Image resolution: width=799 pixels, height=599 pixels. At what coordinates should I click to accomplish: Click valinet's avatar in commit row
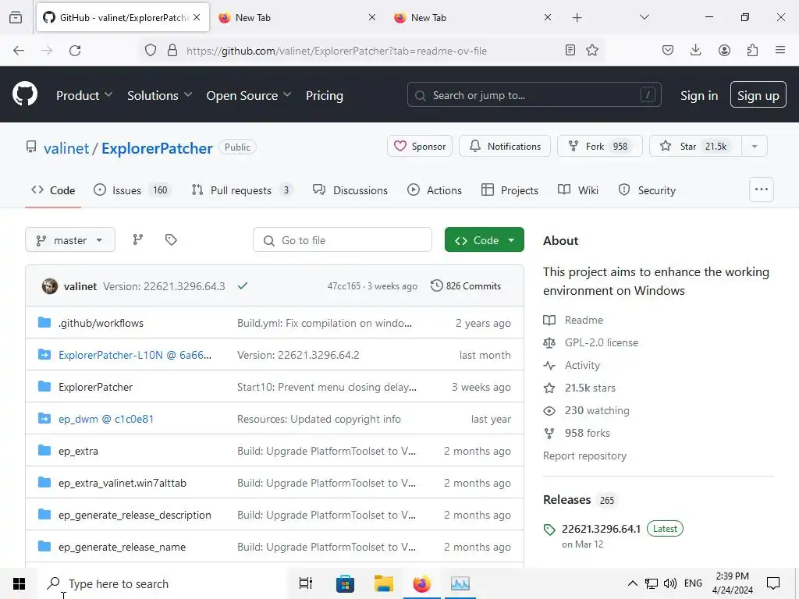49,285
